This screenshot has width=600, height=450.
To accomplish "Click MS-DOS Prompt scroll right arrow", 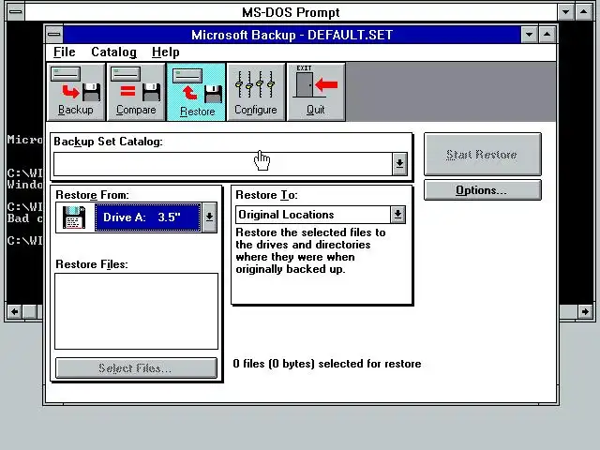I will pyautogui.click(x=585, y=311).
